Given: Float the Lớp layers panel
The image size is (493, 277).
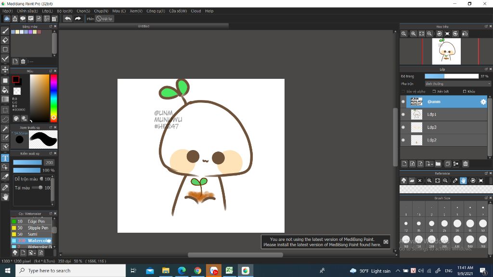Looking at the screenshot, I should pos(486,69).
